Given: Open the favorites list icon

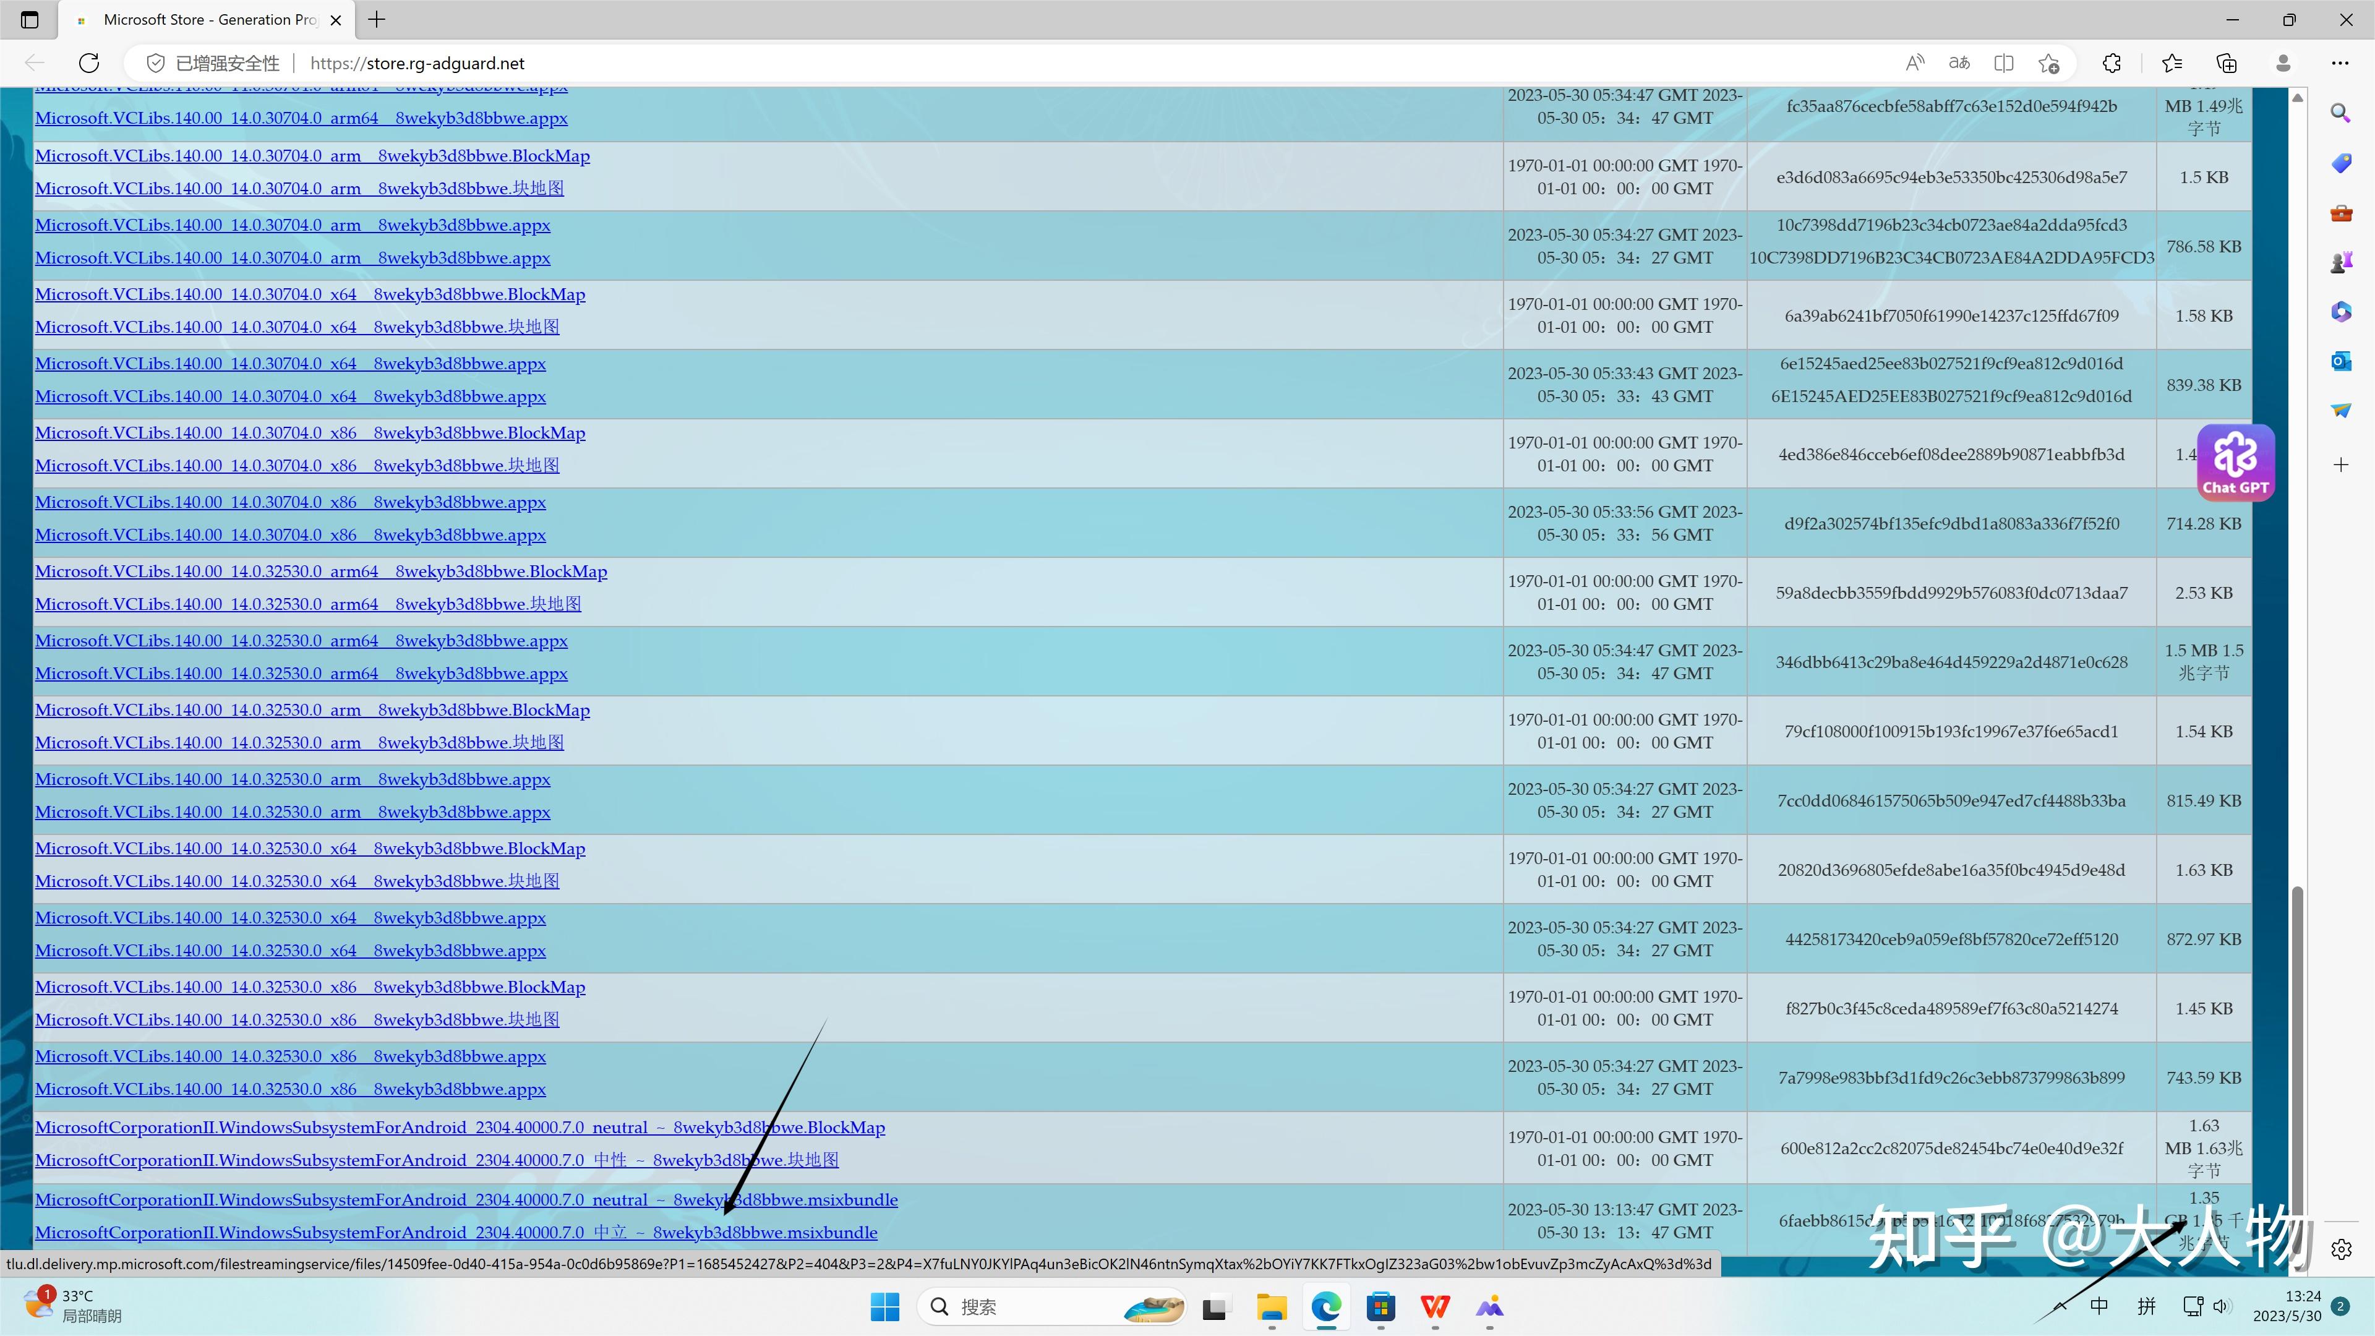Looking at the screenshot, I should pyautogui.click(x=2172, y=62).
